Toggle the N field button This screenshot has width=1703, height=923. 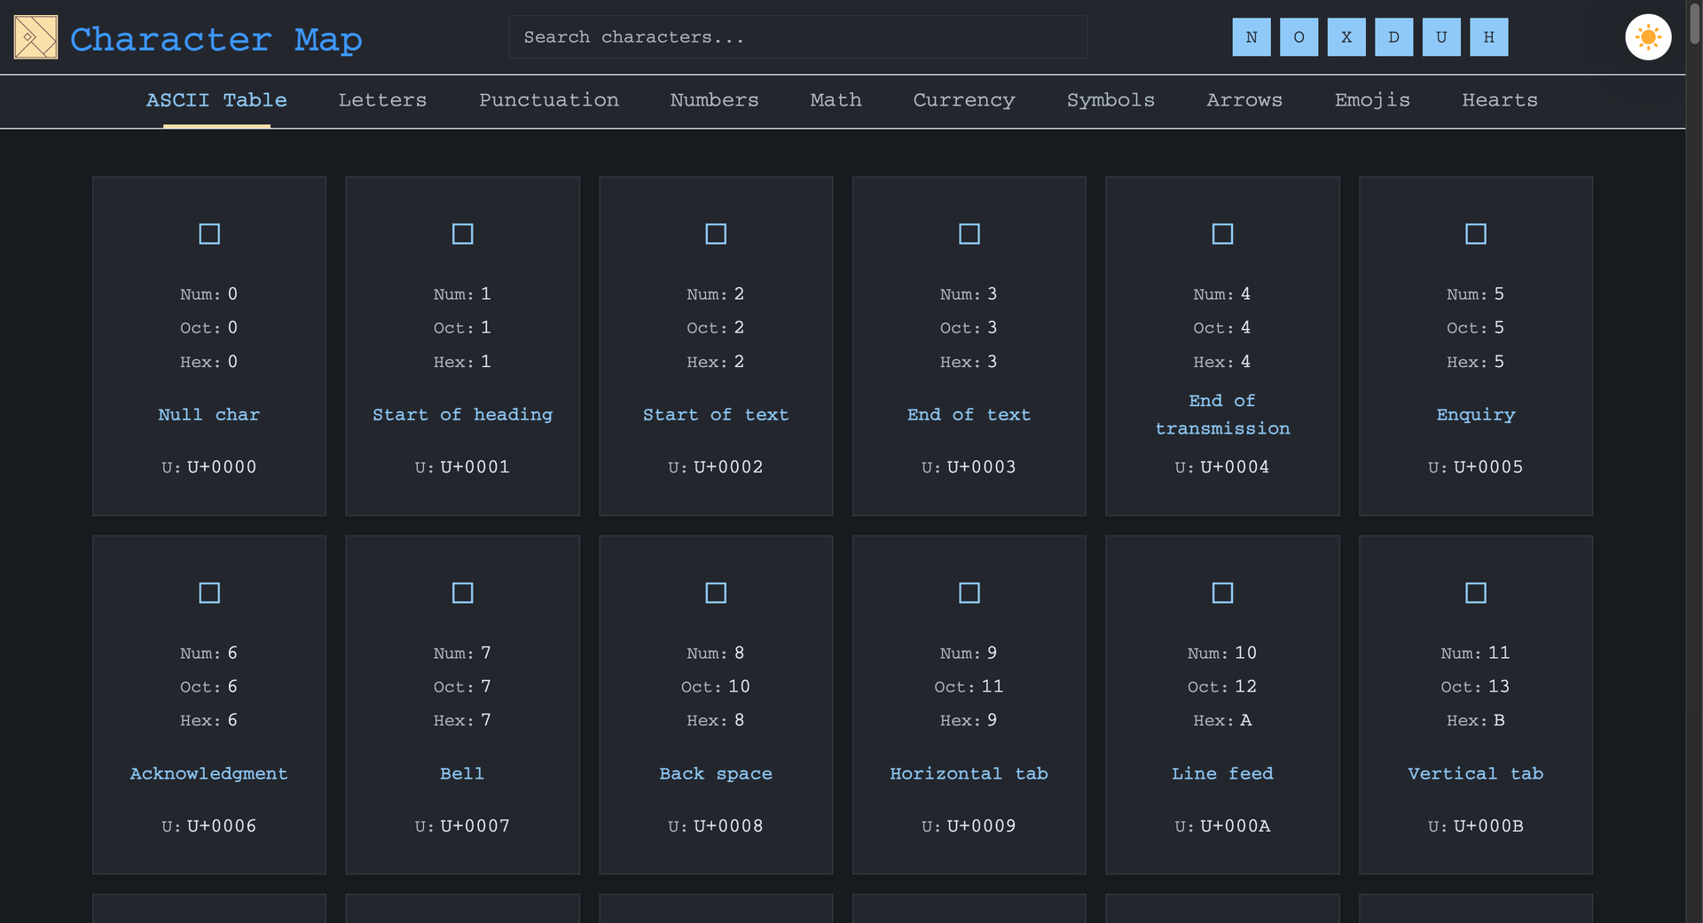(1251, 37)
